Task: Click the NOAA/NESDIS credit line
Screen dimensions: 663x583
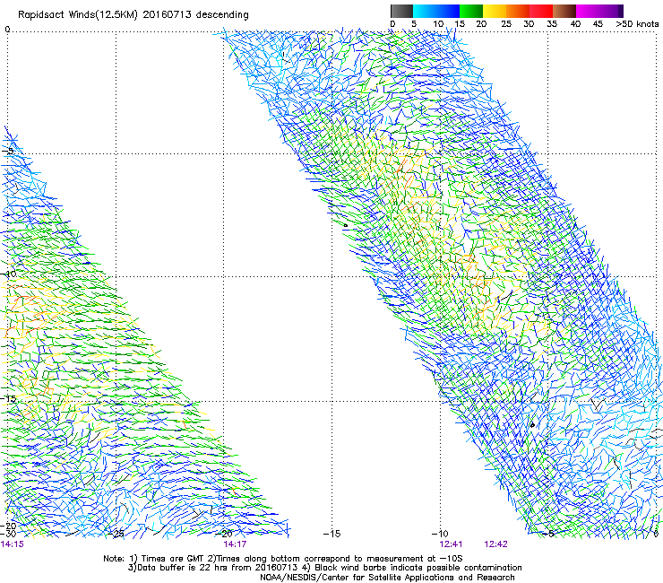Action: click(x=387, y=577)
